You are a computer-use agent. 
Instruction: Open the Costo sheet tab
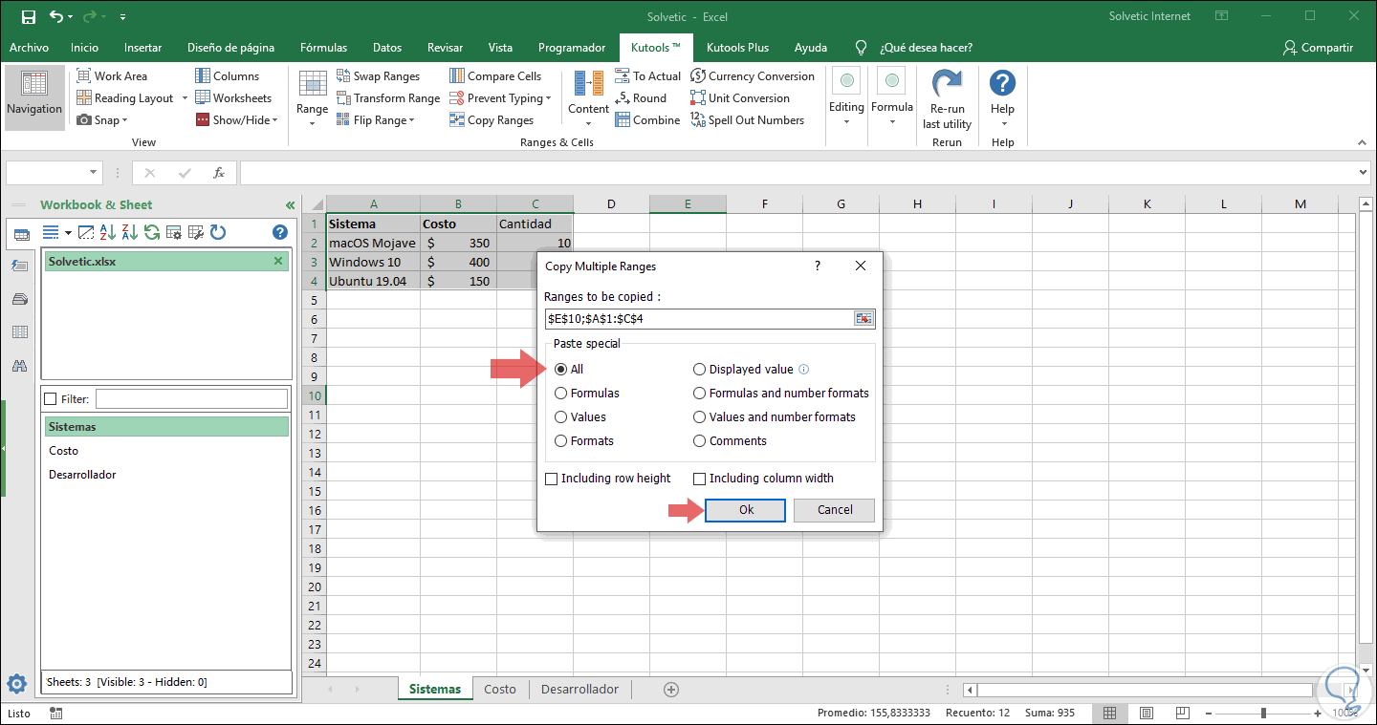499,689
